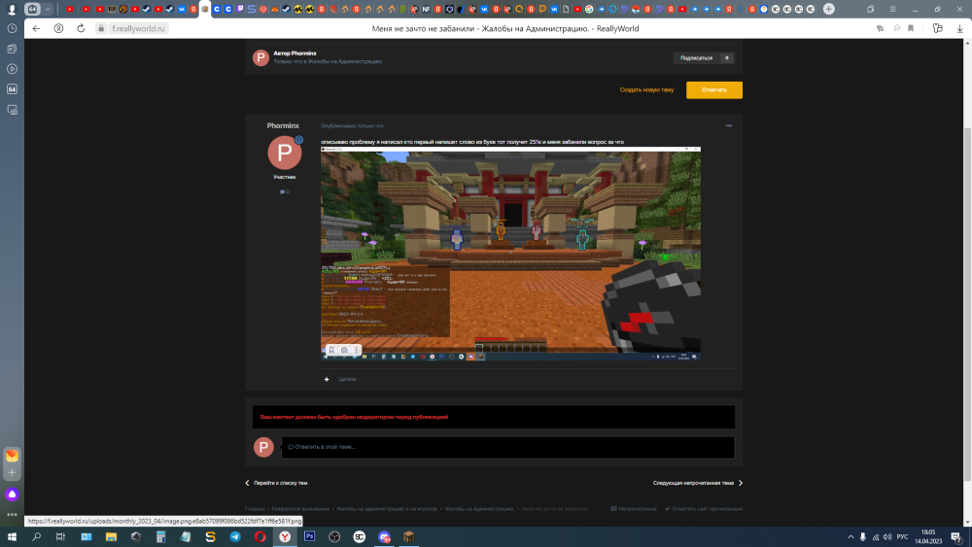Click the translate page icon in address bar
This screenshot has width=972, height=547.
click(x=881, y=28)
